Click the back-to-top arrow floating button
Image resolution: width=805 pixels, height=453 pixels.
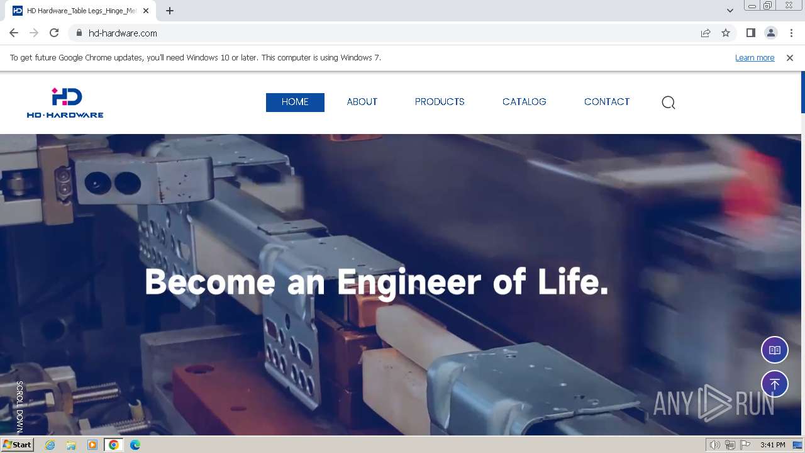coord(775,384)
